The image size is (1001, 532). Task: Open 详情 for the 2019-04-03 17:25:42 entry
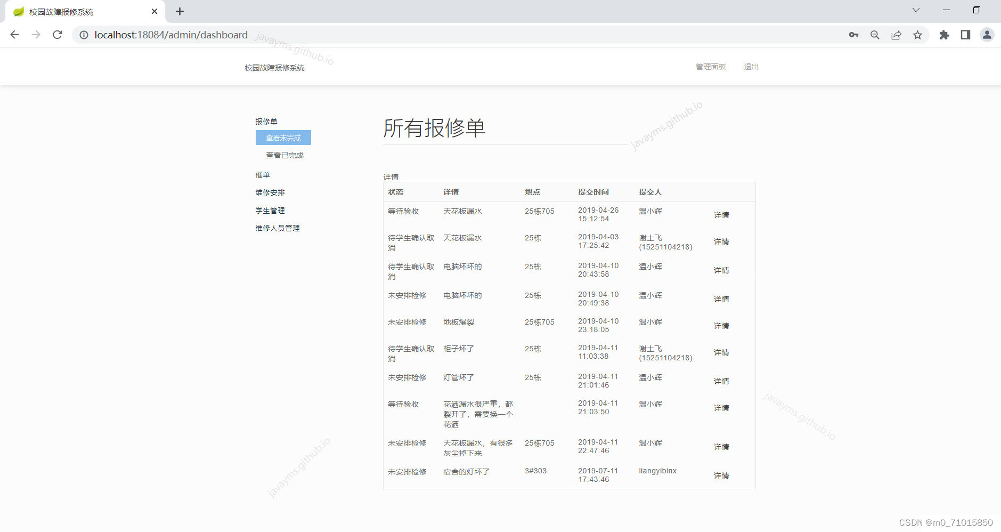point(721,241)
